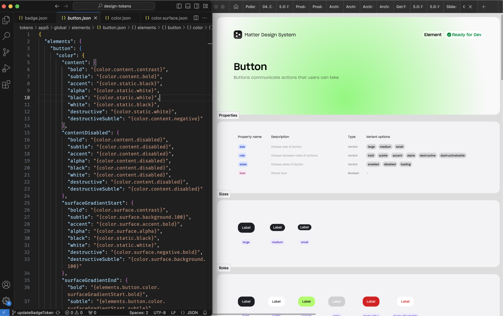Open the updateBadgeToken branch in the status bar
This screenshot has width=503, height=316.
coord(33,313)
